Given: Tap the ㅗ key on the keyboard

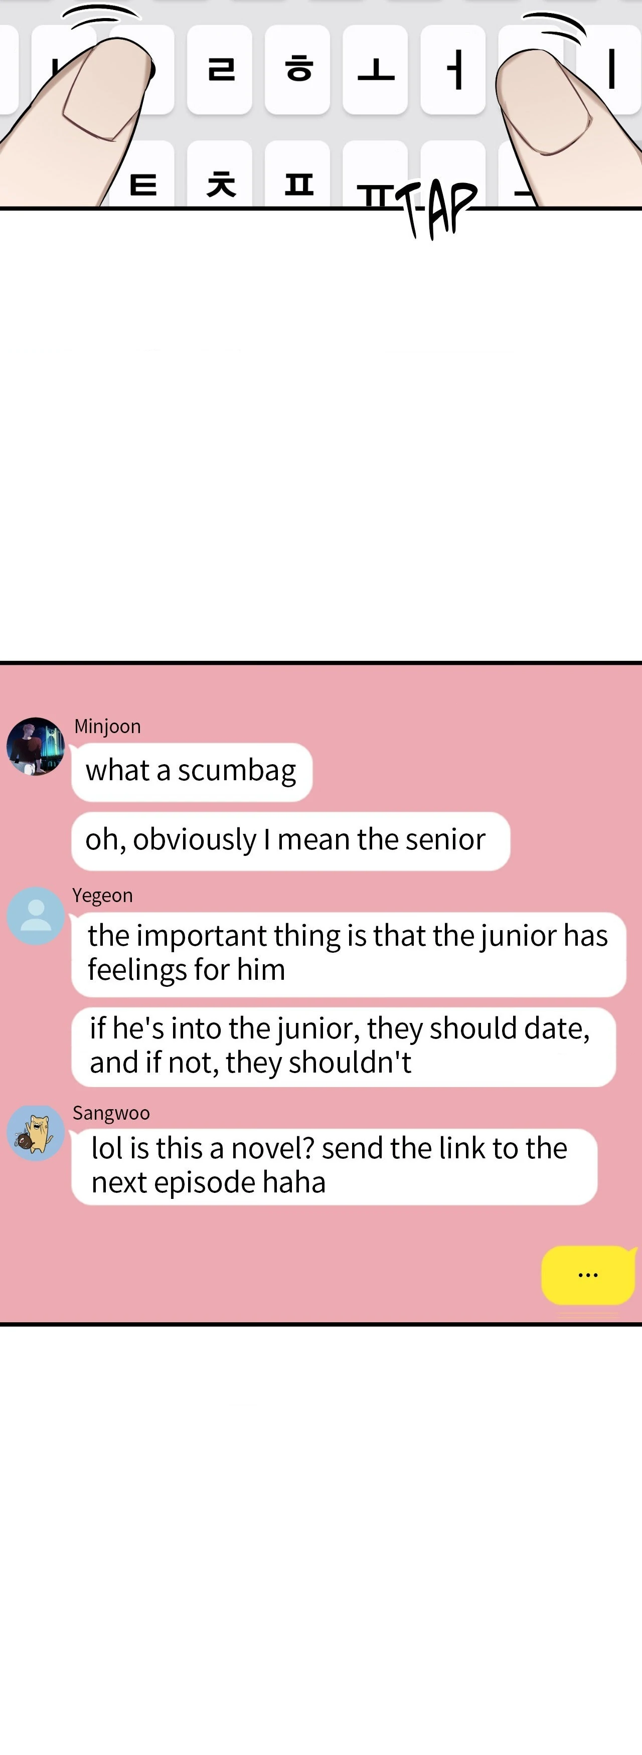Looking at the screenshot, I should (x=376, y=70).
